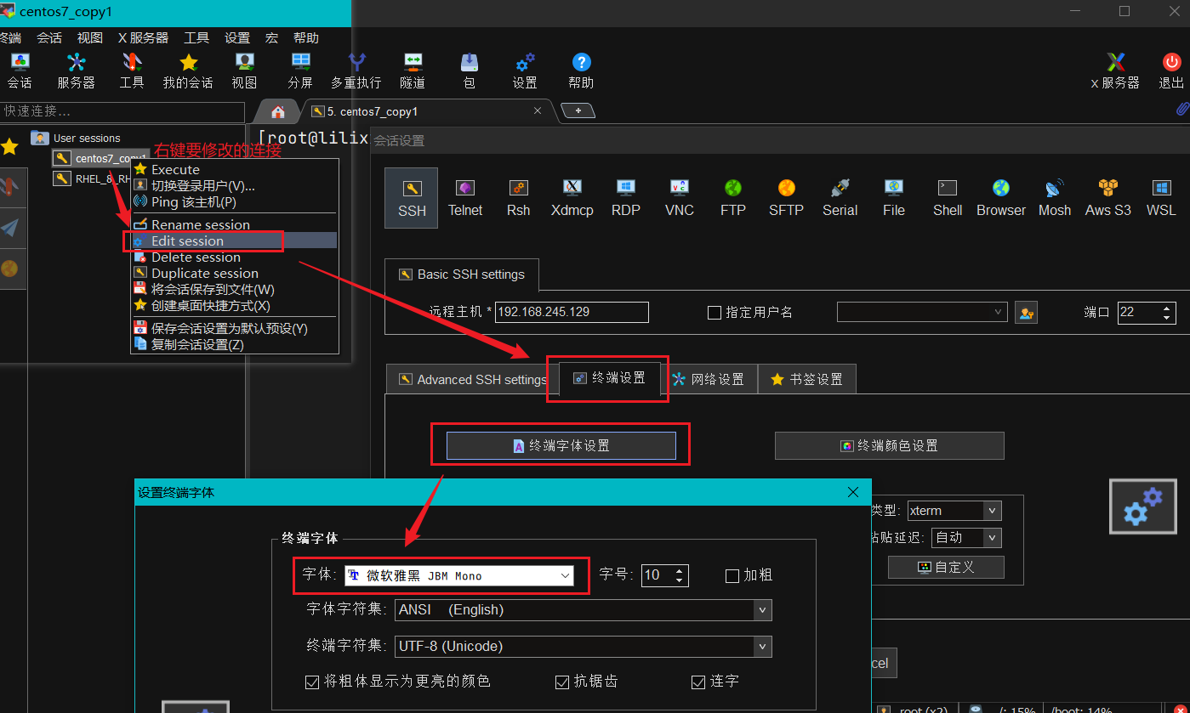Toggle the 连字 (ligatures) checkbox
The height and width of the screenshot is (713, 1190).
click(698, 682)
